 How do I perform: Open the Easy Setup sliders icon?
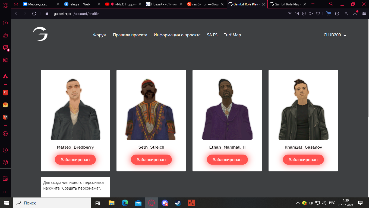[364, 14]
